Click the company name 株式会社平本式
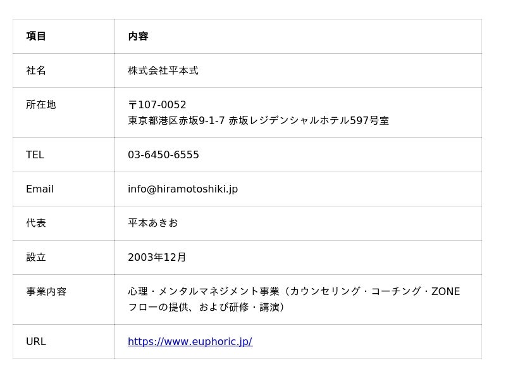Image resolution: width=506 pixels, height=378 pixels. (x=163, y=70)
